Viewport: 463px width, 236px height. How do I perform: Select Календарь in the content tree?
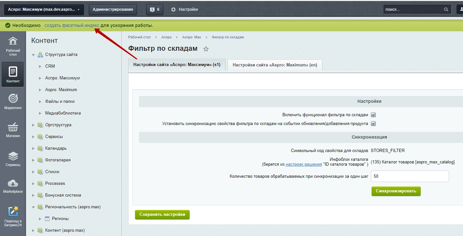(56, 148)
